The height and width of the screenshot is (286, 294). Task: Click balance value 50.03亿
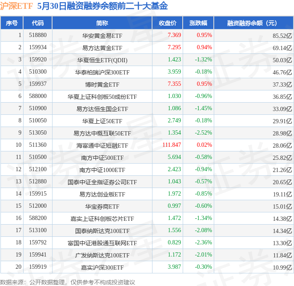(282, 60)
